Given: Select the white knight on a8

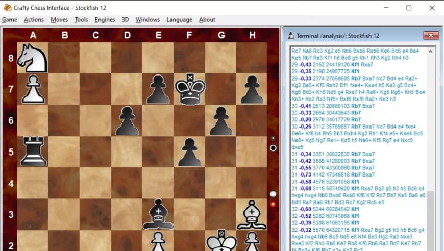Looking at the screenshot, I should pos(32,58).
